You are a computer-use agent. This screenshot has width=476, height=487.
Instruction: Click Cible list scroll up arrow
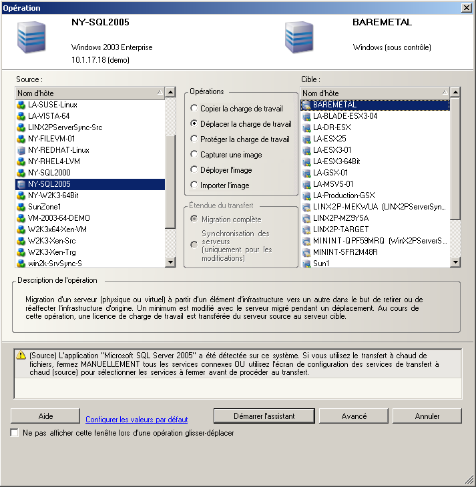pos(455,92)
